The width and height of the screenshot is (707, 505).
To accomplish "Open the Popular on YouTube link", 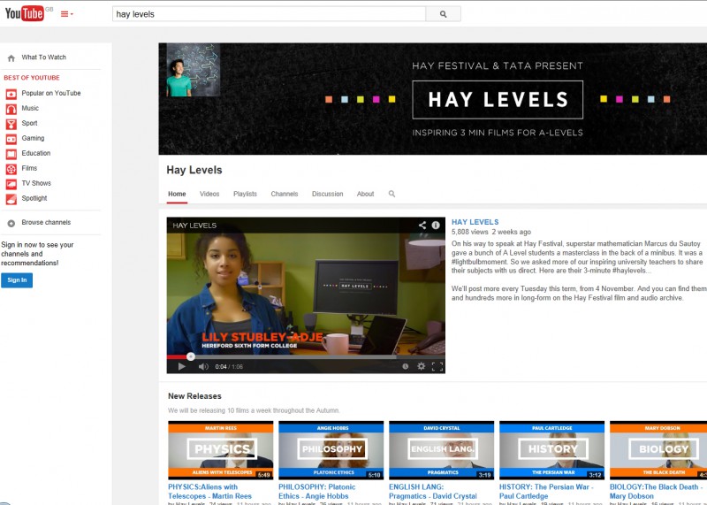I will [51, 93].
